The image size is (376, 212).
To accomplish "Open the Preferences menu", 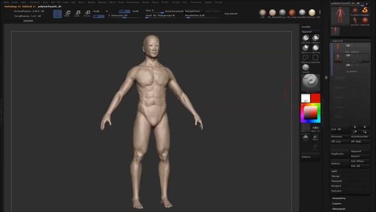I will 133,2.
